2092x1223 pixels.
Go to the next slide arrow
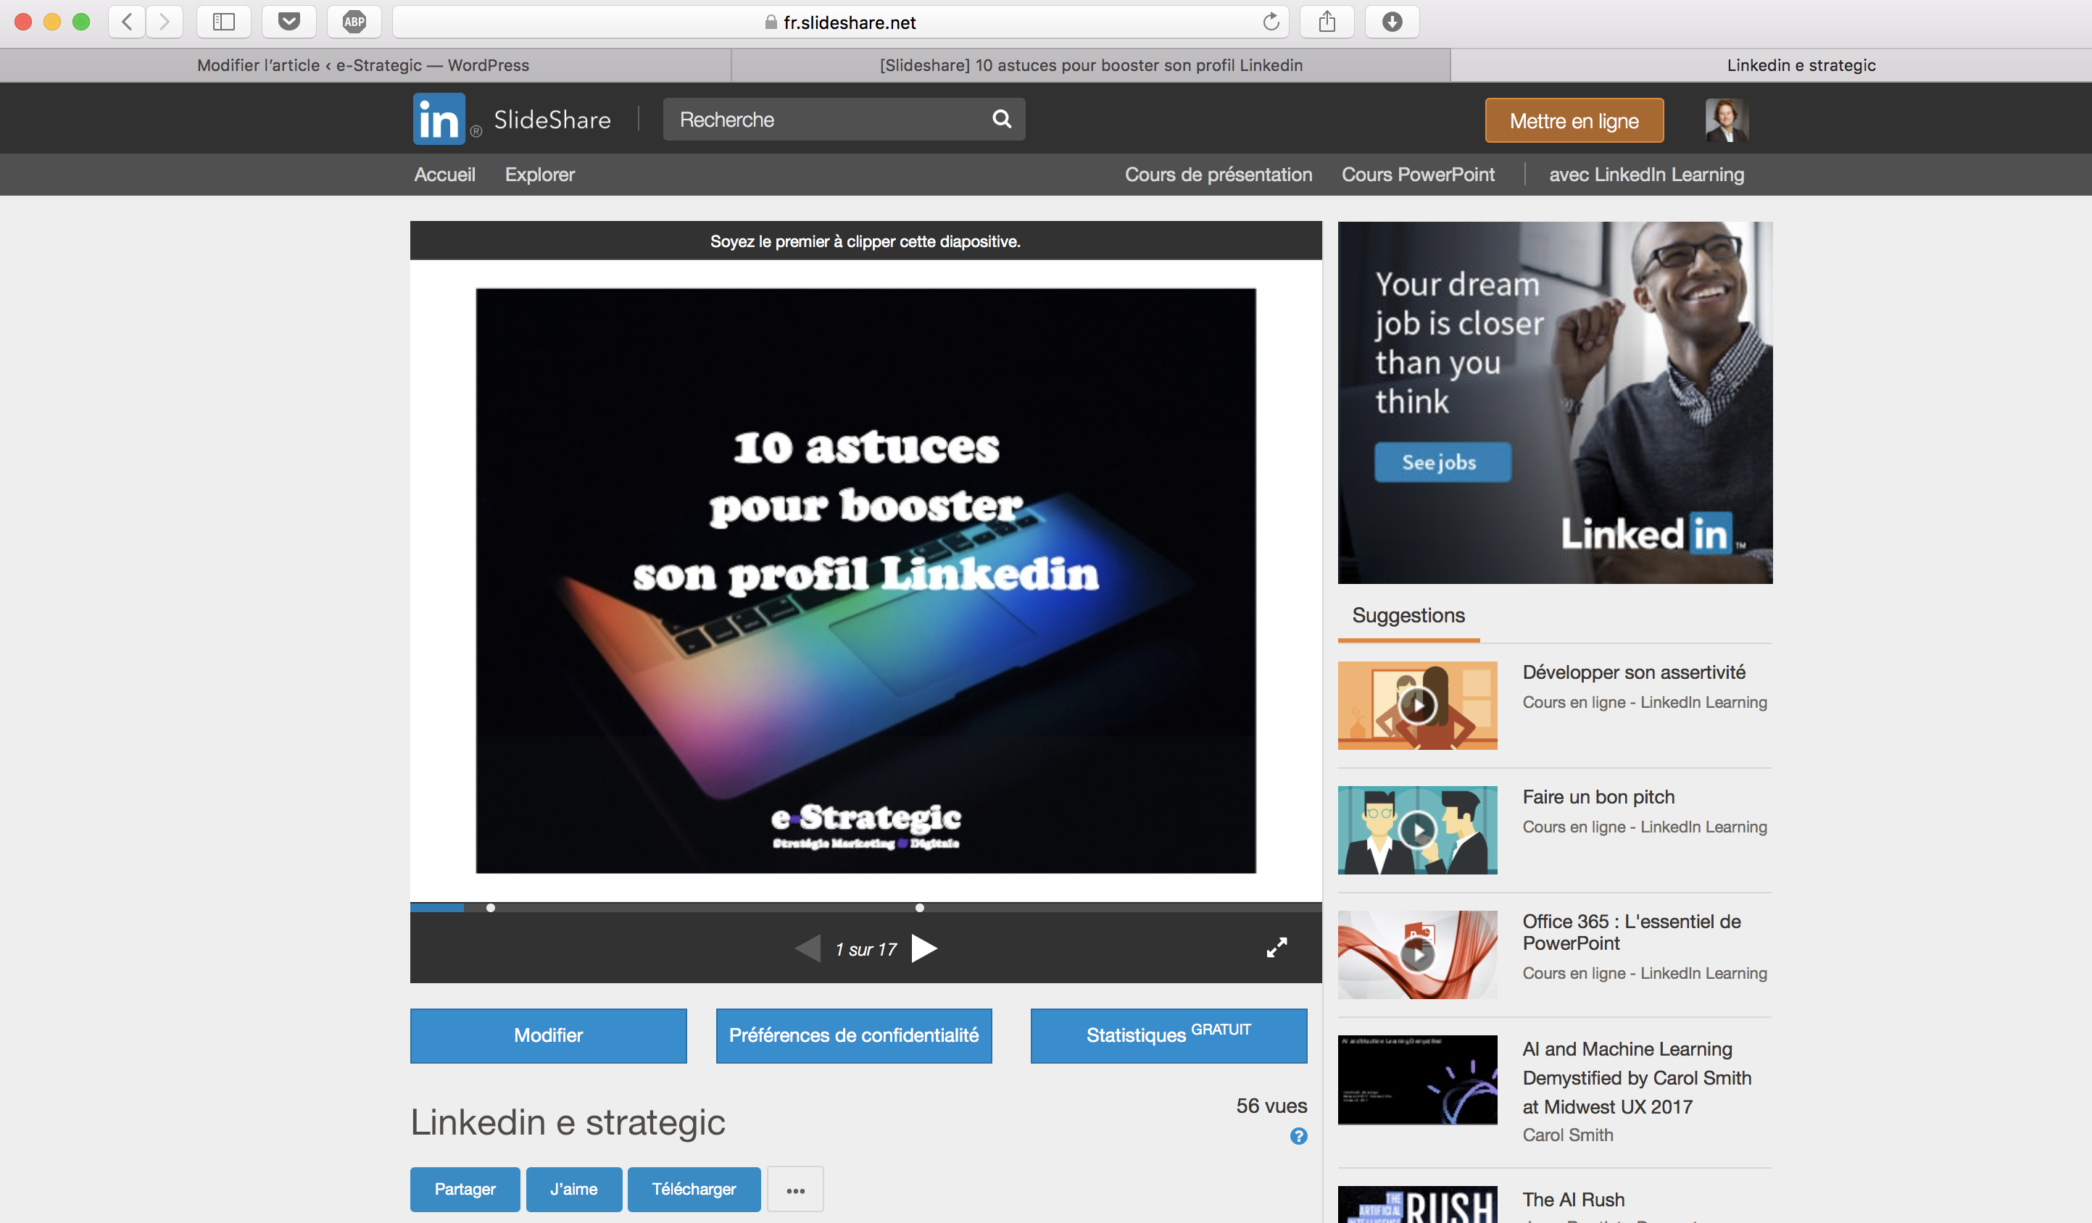click(x=924, y=948)
